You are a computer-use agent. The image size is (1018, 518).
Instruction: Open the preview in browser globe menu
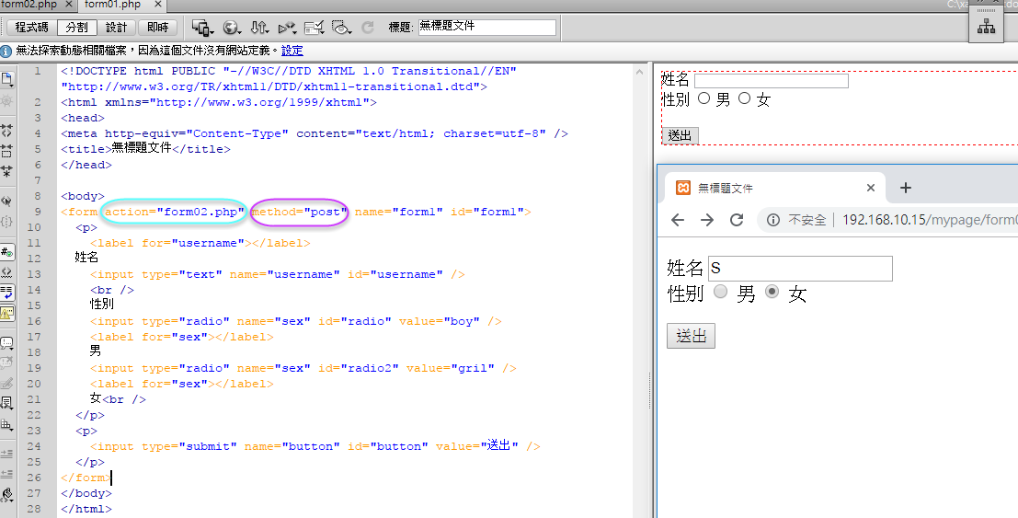click(x=232, y=28)
